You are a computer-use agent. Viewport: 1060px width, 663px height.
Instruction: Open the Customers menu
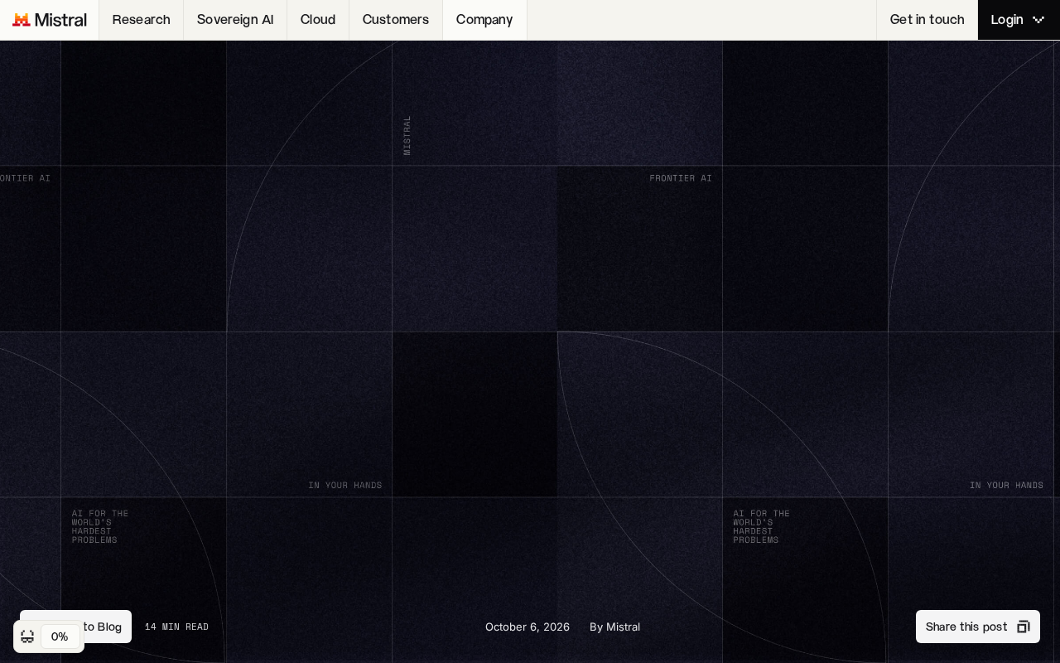[x=396, y=20]
